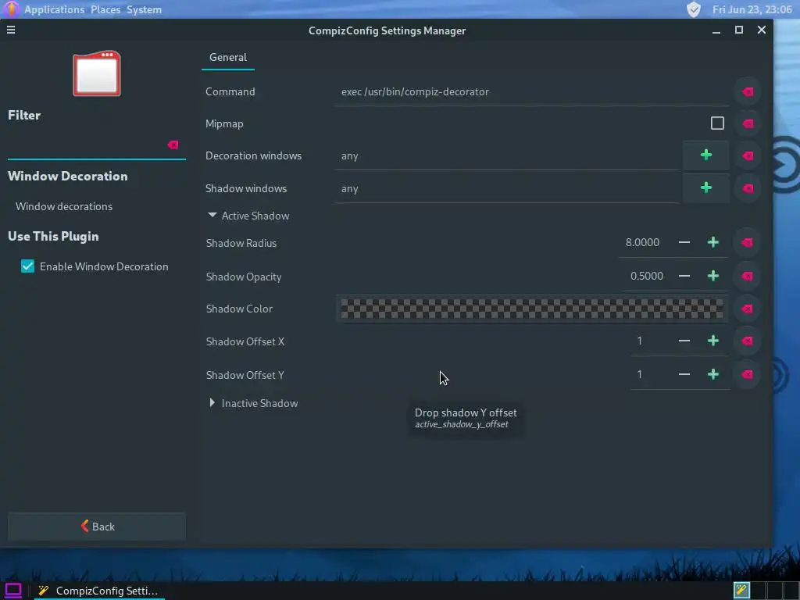This screenshot has width=800, height=600.
Task: Increase Shadow Offset X value
Action: [x=712, y=341]
